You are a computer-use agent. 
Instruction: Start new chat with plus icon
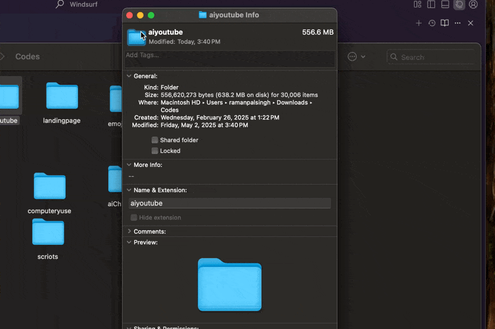419,23
